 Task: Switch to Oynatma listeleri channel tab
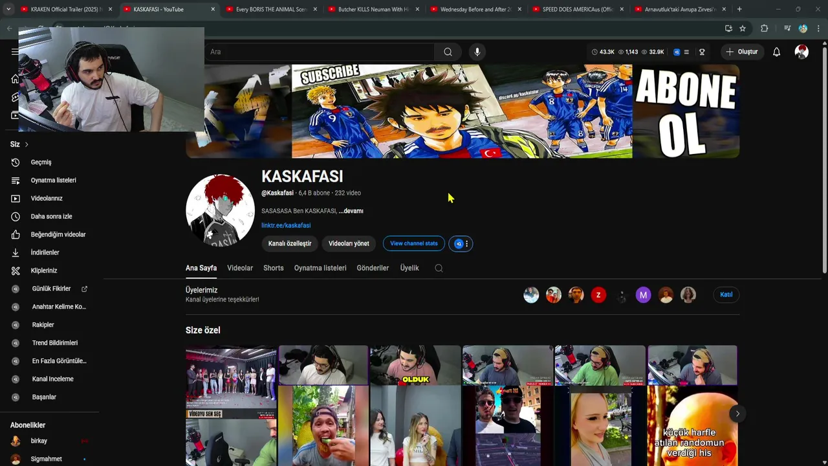point(320,268)
